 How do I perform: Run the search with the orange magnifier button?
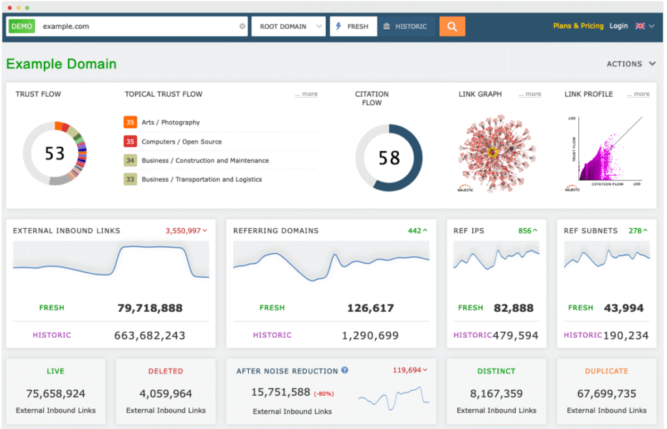tap(452, 26)
